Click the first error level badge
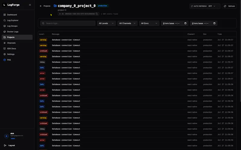This screenshot has width=241, height=150. pyautogui.click(x=42, y=73)
